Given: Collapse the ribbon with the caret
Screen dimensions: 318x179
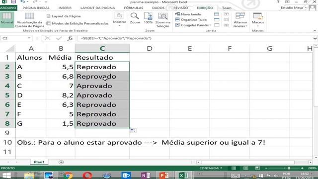Looking at the screenshot, I should 315,31.
